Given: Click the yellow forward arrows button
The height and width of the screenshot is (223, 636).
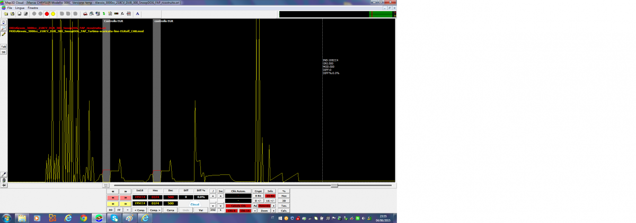Looking at the screenshot, I should click(125, 203).
